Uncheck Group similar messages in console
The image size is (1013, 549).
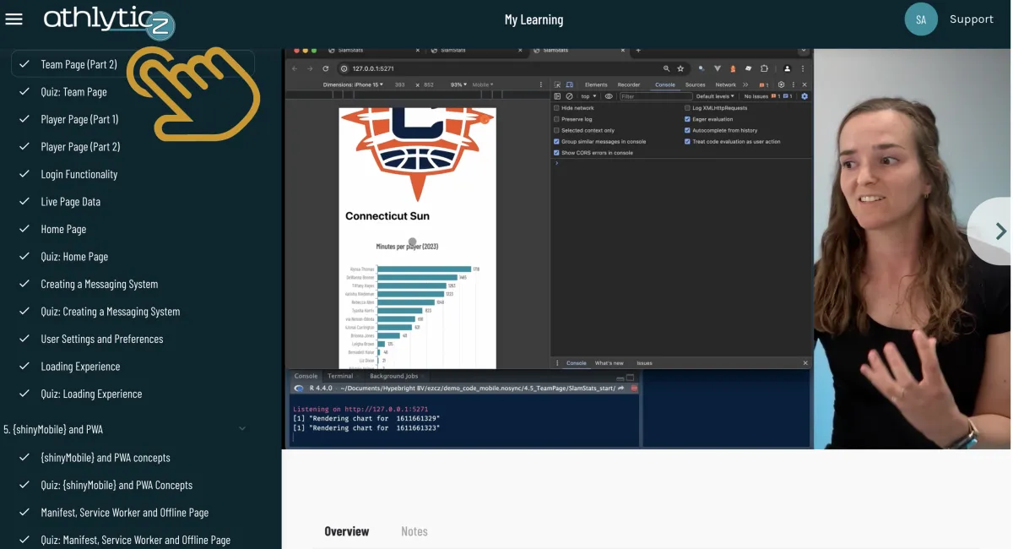(x=556, y=141)
